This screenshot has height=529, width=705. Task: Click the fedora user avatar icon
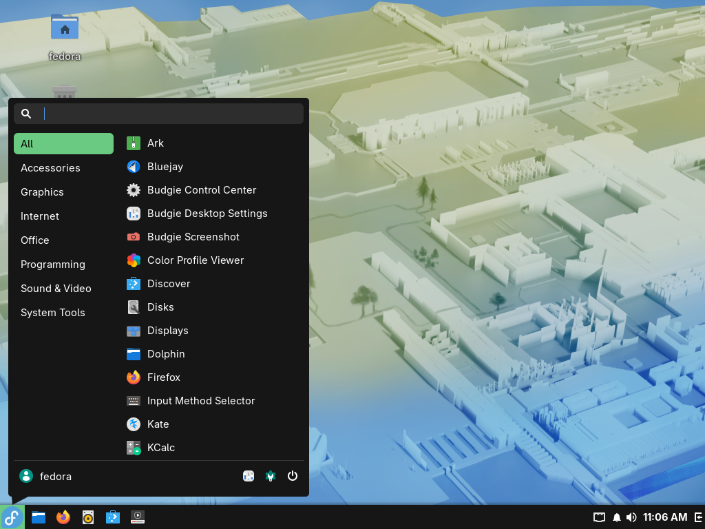pyautogui.click(x=26, y=476)
